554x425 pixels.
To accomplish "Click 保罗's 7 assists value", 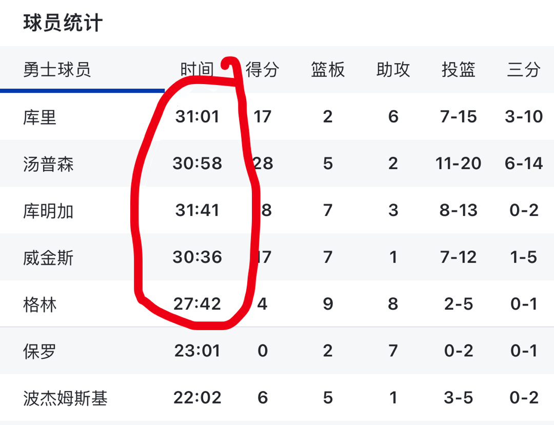I will (393, 351).
